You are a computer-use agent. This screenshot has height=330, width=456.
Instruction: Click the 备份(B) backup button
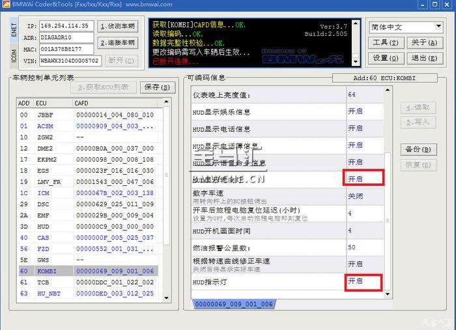pyautogui.click(x=418, y=149)
